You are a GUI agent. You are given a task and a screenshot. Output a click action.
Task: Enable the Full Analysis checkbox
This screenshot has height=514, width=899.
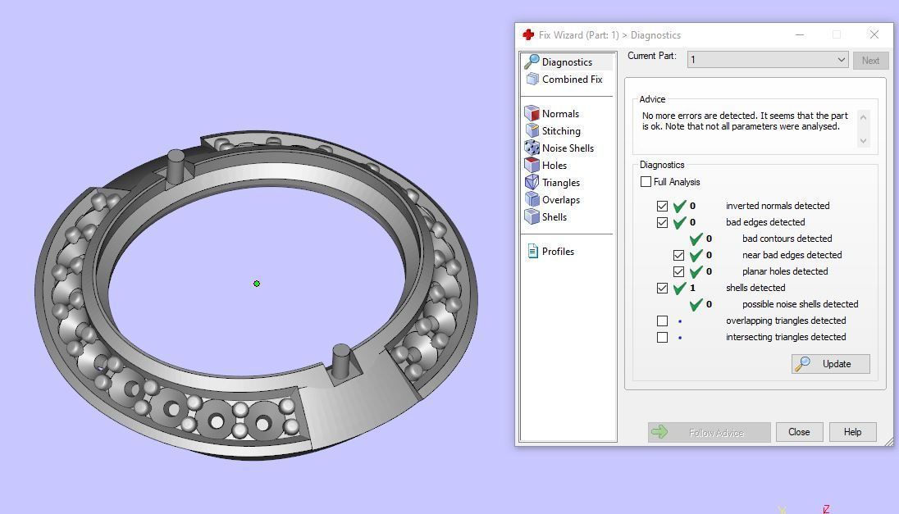click(x=646, y=182)
